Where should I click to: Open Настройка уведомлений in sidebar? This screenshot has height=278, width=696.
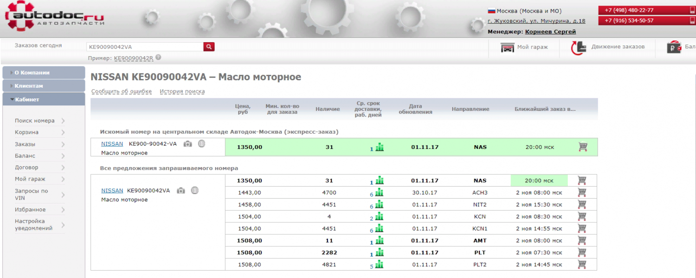click(x=33, y=225)
